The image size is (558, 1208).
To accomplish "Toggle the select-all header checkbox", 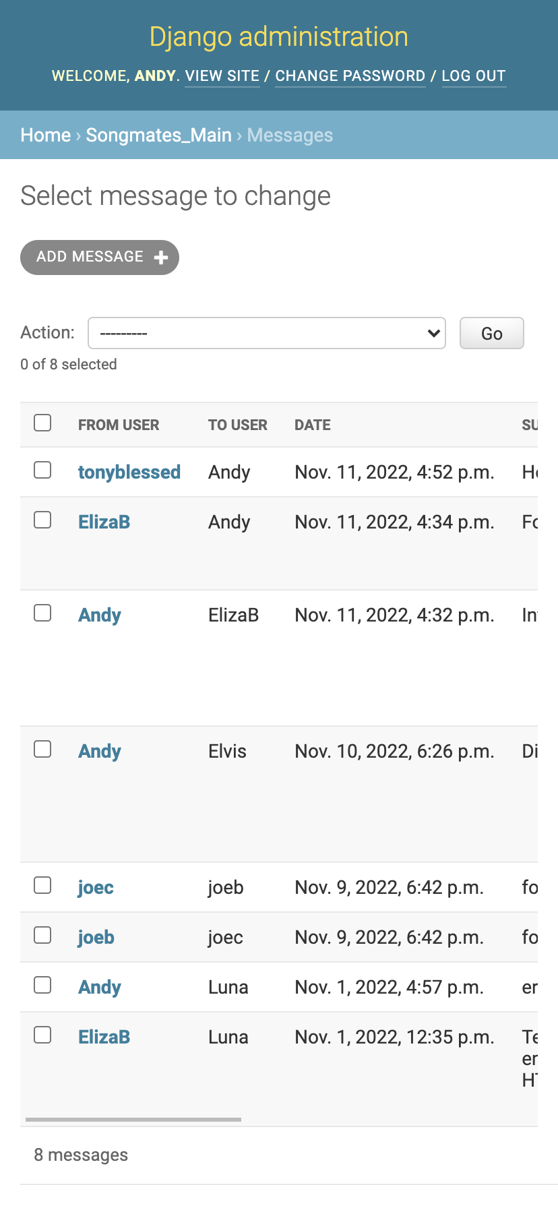I will pyautogui.click(x=42, y=423).
